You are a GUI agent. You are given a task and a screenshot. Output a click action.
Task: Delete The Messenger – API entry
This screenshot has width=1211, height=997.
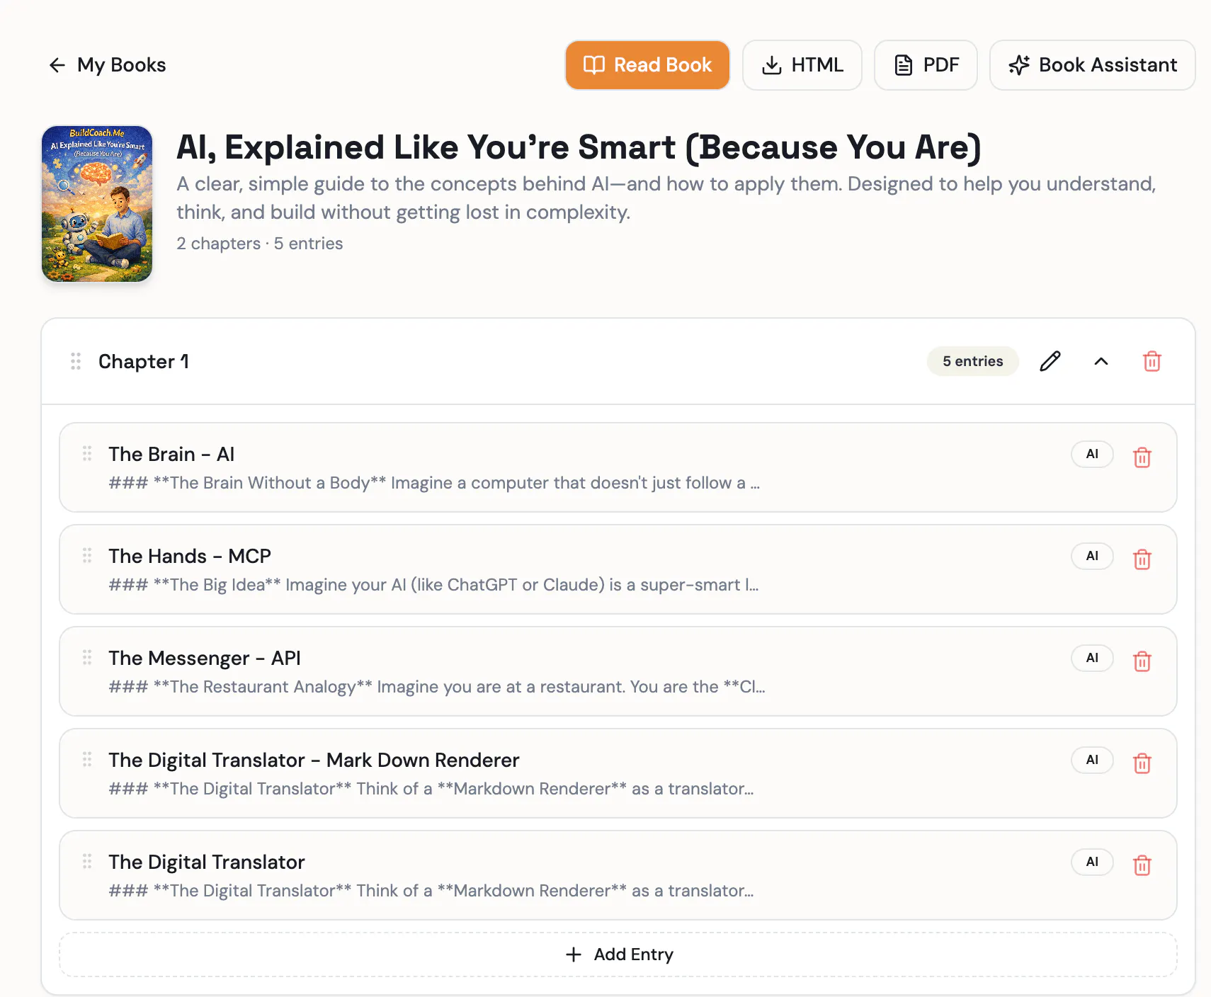point(1142,661)
